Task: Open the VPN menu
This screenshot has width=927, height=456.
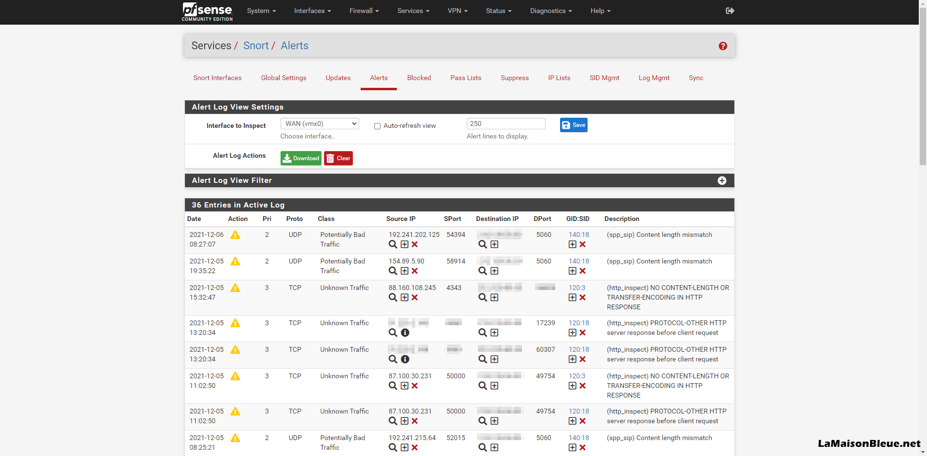Action: [457, 11]
